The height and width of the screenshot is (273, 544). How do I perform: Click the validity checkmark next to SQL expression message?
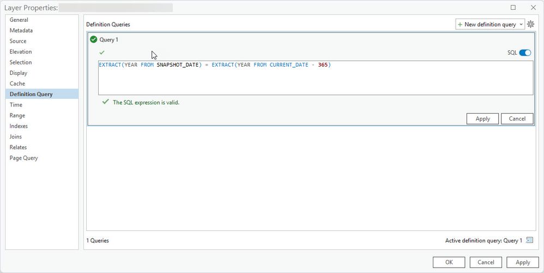106,102
